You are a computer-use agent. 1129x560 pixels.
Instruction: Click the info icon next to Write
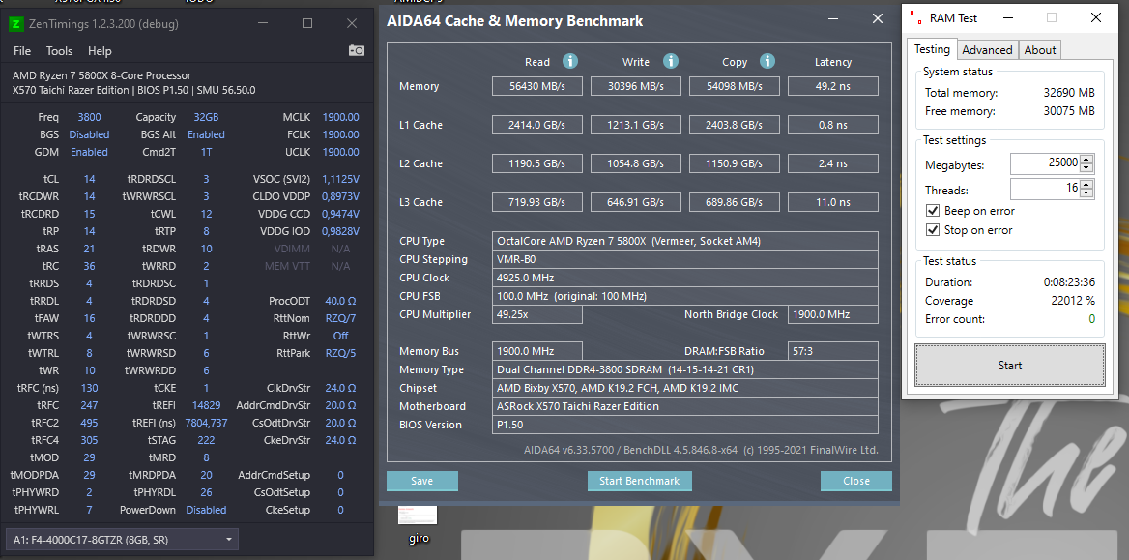click(671, 61)
